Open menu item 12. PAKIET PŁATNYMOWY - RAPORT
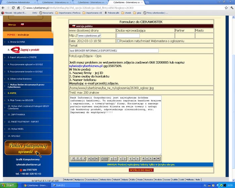235x188 pixels. tap(23, 122)
